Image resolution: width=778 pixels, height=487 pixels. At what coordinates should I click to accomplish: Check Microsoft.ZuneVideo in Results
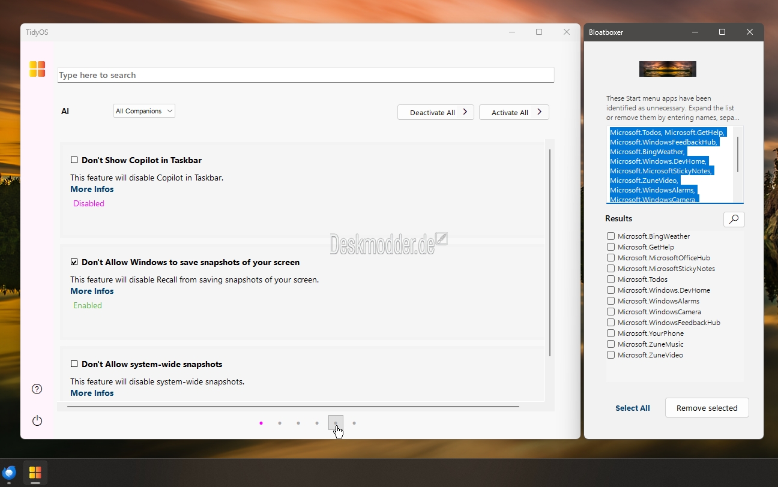[611, 355]
